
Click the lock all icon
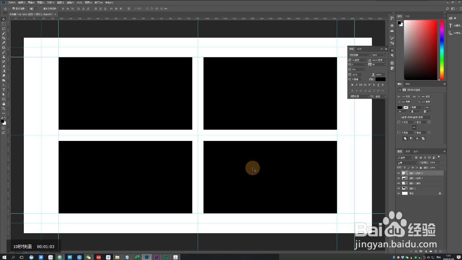click(x=421, y=168)
